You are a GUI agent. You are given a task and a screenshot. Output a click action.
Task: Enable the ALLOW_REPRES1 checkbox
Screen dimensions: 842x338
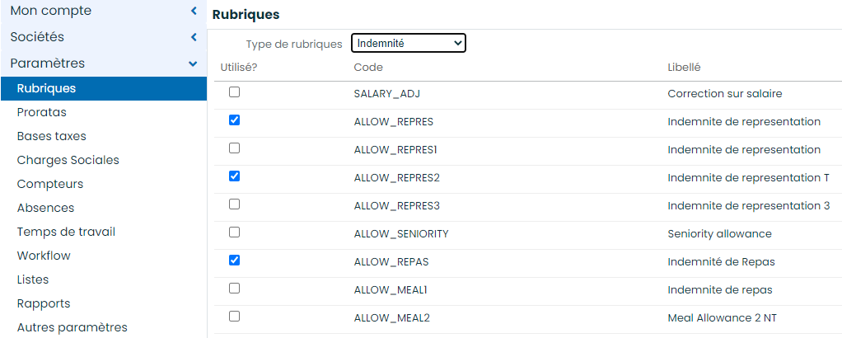[234, 148]
